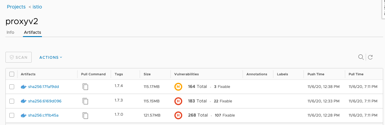Click high severity badge for 1.7.0
The image size is (385, 125).
pyautogui.click(x=178, y=115)
